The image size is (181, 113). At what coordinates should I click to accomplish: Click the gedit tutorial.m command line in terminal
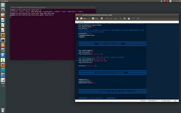tap(31, 15)
